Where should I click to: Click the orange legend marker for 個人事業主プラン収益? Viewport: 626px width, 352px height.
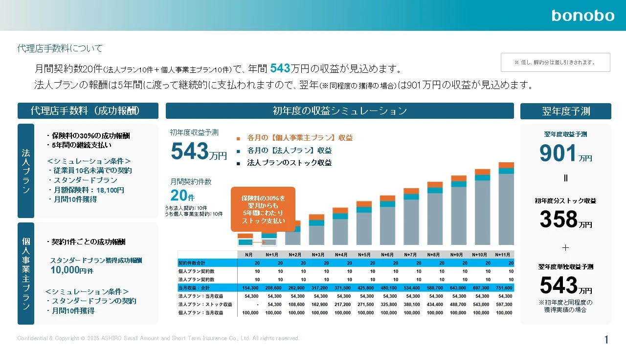[x=238, y=138]
